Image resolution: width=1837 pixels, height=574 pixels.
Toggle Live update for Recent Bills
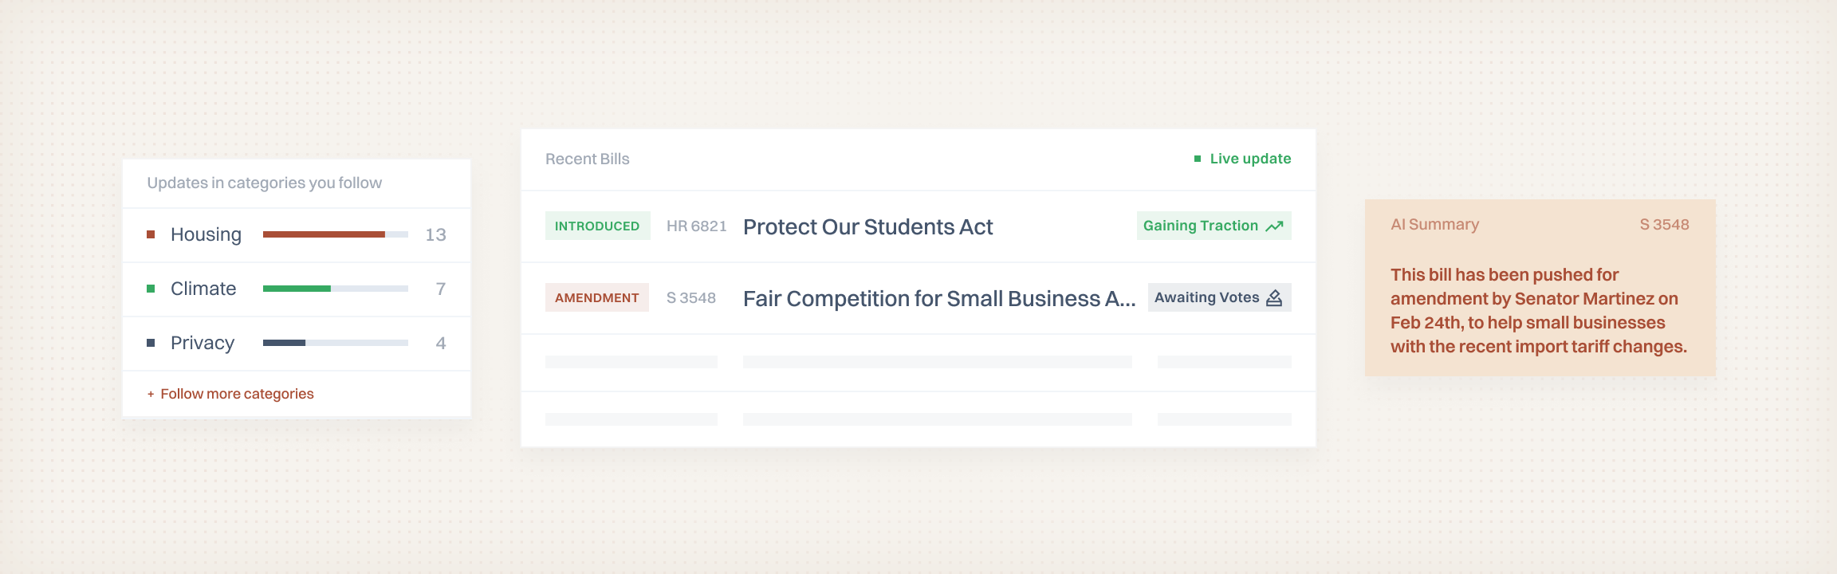[1249, 159]
